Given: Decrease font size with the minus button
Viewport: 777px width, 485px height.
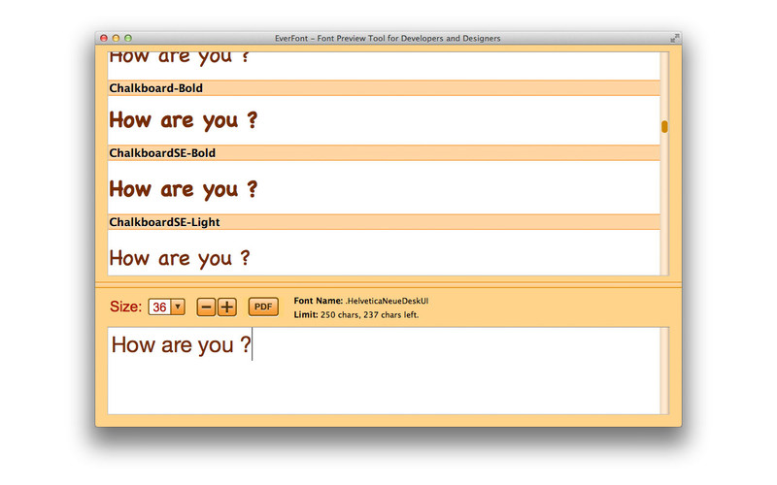Looking at the screenshot, I should (x=206, y=307).
